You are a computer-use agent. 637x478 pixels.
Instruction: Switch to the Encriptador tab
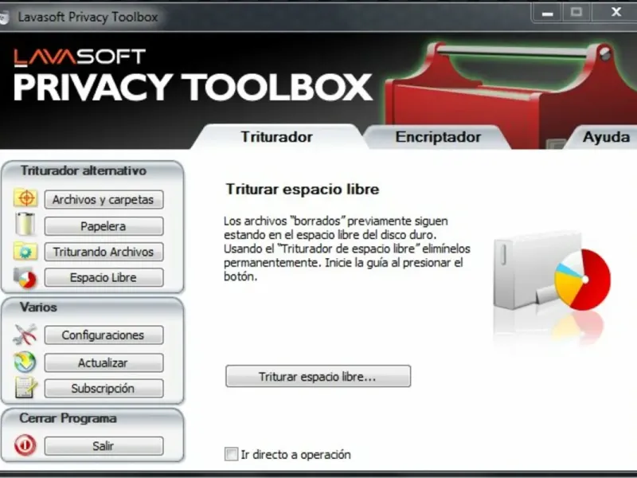[x=438, y=137]
